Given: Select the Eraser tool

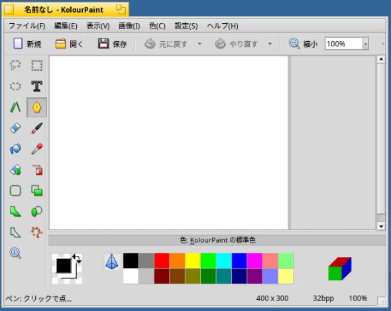Looking at the screenshot, I should 15,128.
